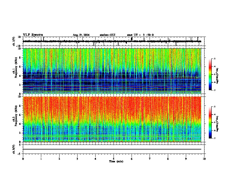Select the 2 kHz tick on ch.2 frequency axis
The height and width of the screenshot is (178, 230).
[x=20, y=133]
